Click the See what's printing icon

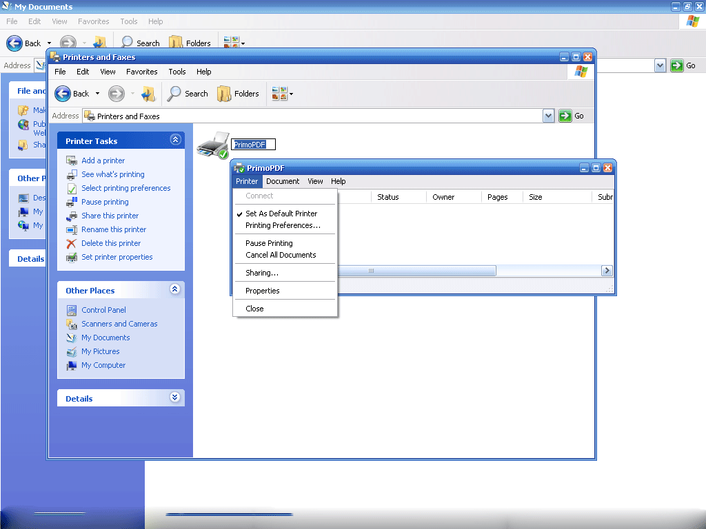click(72, 174)
